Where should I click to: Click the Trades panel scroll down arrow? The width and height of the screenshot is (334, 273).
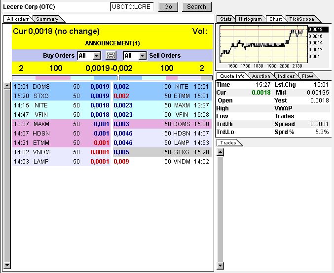pyautogui.click(x=220, y=266)
